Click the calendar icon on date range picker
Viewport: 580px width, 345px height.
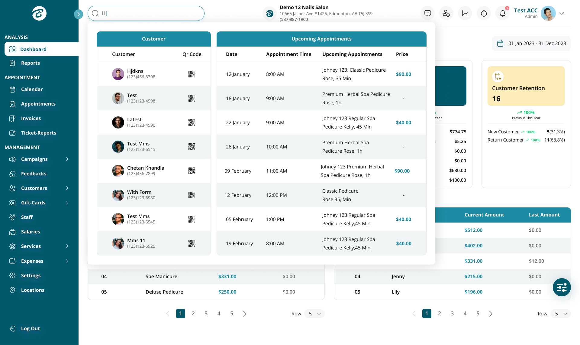click(500, 44)
